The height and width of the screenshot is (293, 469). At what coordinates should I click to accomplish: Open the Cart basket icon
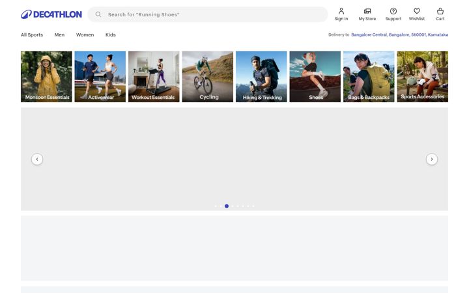[440, 14]
